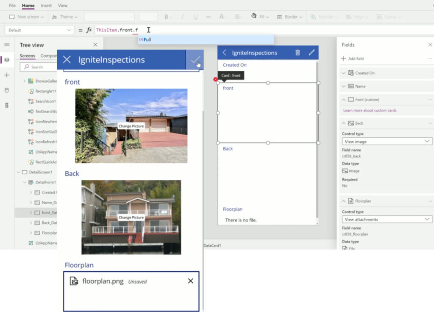
Task: Go back in IgniteInspections detail screen
Action: (x=225, y=53)
